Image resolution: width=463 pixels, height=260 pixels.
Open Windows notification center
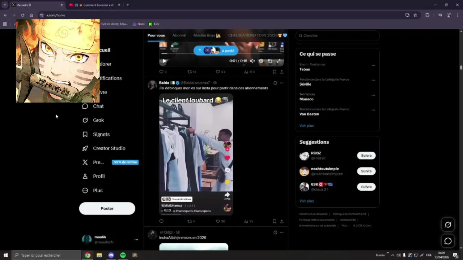pyautogui.click(x=455, y=255)
